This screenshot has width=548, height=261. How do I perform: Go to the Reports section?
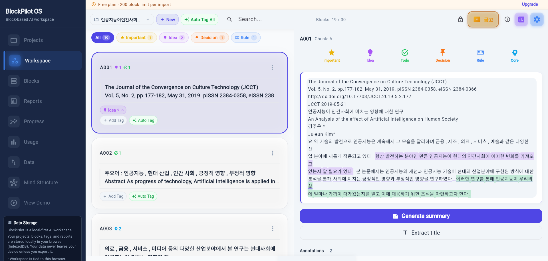tap(33, 101)
